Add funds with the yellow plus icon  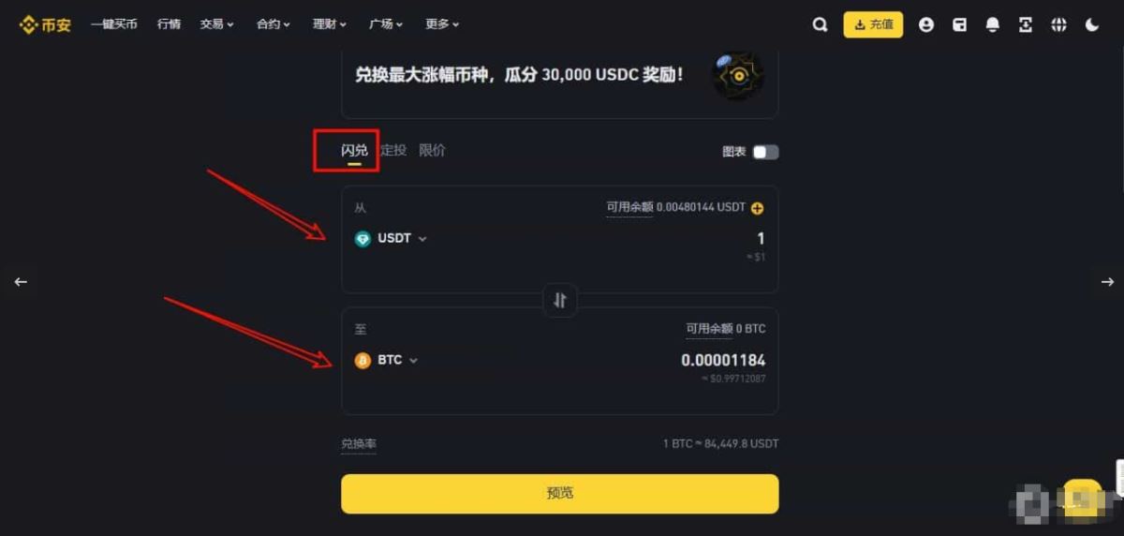click(758, 208)
